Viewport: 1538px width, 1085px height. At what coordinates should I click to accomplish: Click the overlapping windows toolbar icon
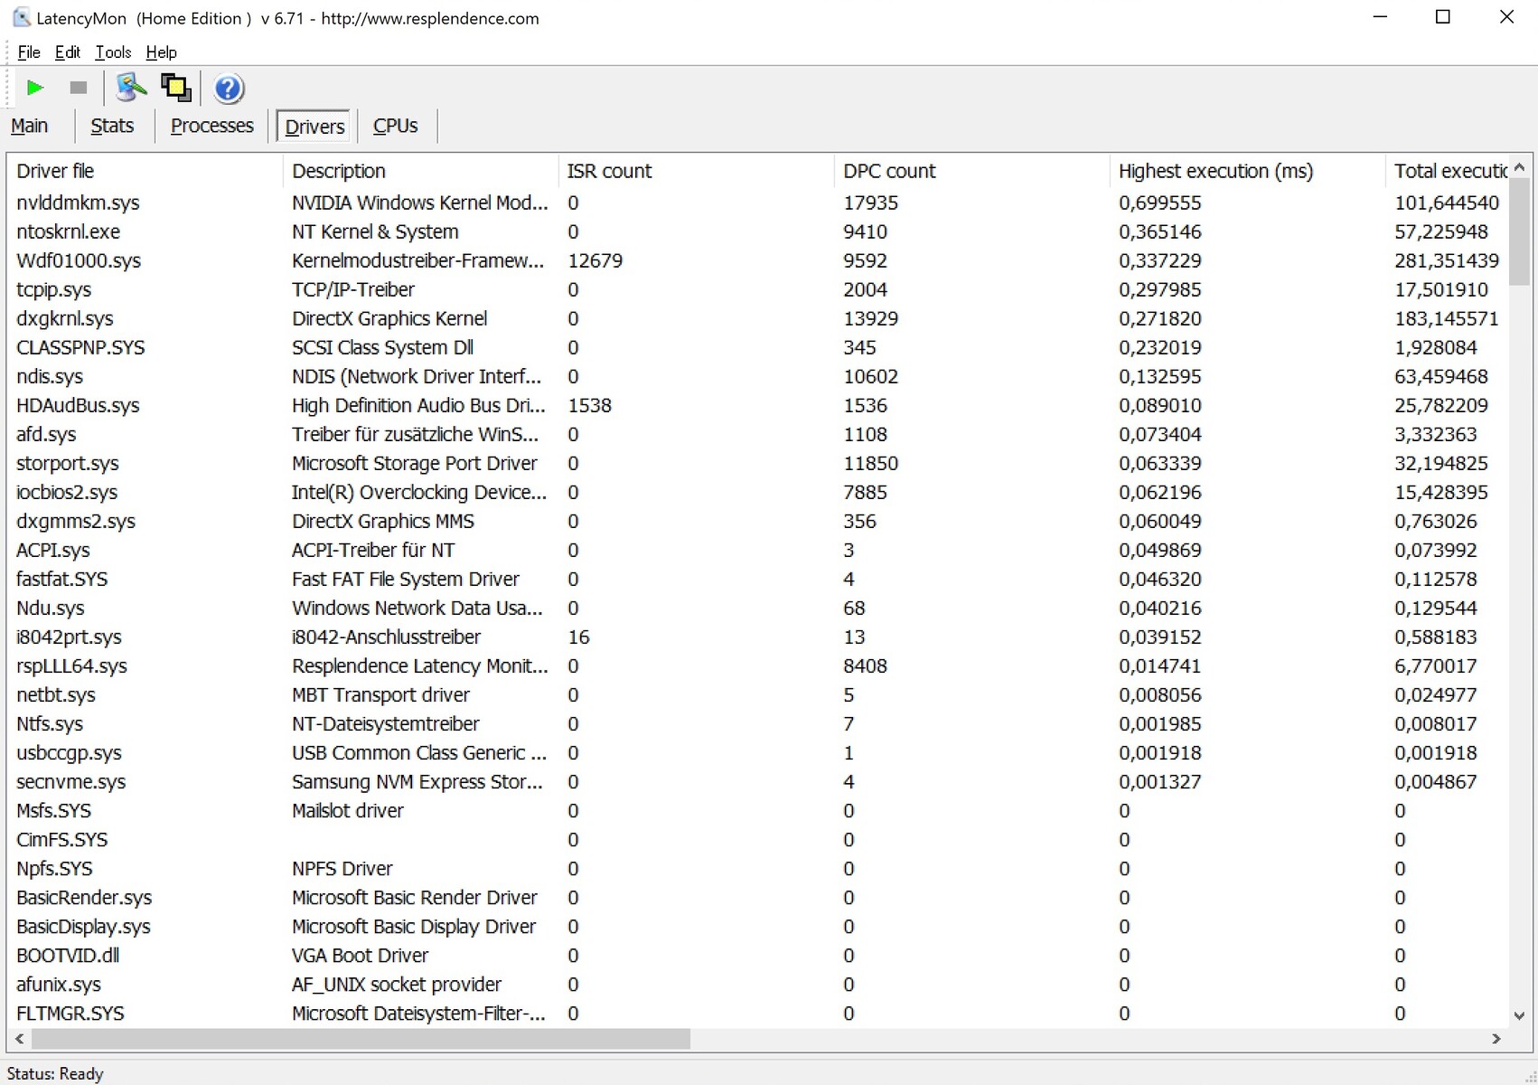click(x=176, y=88)
